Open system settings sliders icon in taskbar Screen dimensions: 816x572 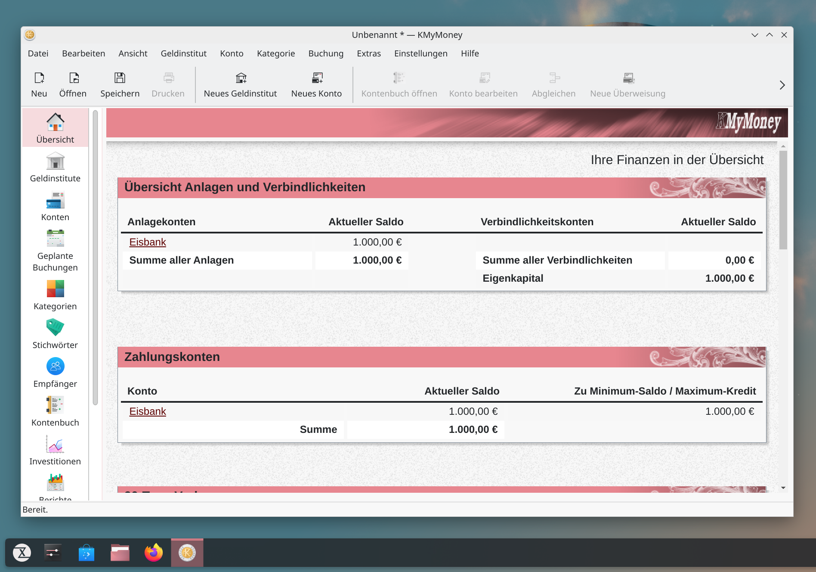(x=53, y=553)
